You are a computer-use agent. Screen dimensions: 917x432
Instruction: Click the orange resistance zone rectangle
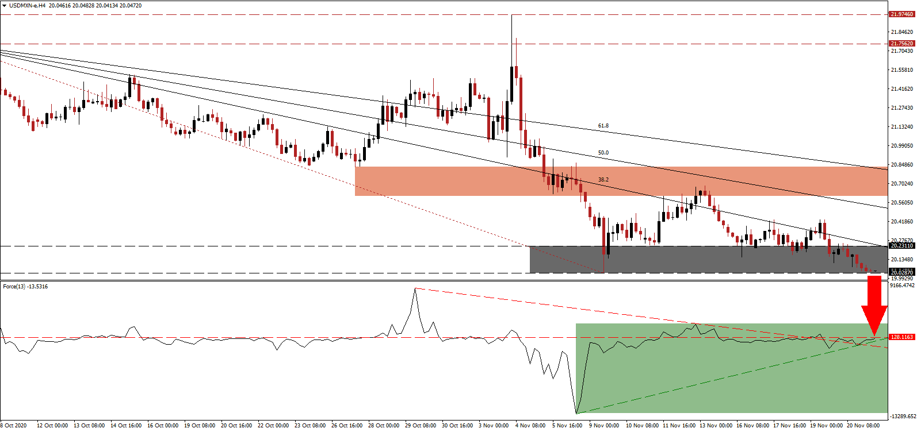[620, 182]
